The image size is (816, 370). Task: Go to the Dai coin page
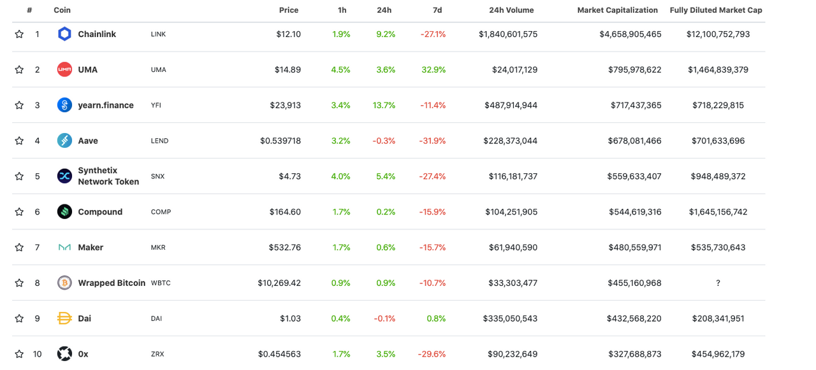[x=85, y=318]
